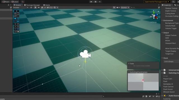
Task: Switch to the Scene tab
Action: (17, 5)
